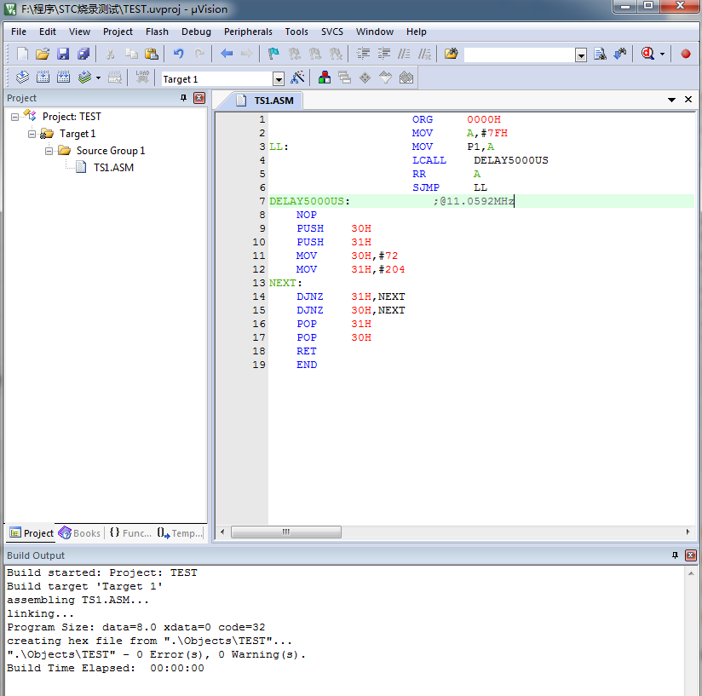This screenshot has height=696, width=702.
Task: Open the Batch Build dropdown arrow
Action: click(x=98, y=78)
